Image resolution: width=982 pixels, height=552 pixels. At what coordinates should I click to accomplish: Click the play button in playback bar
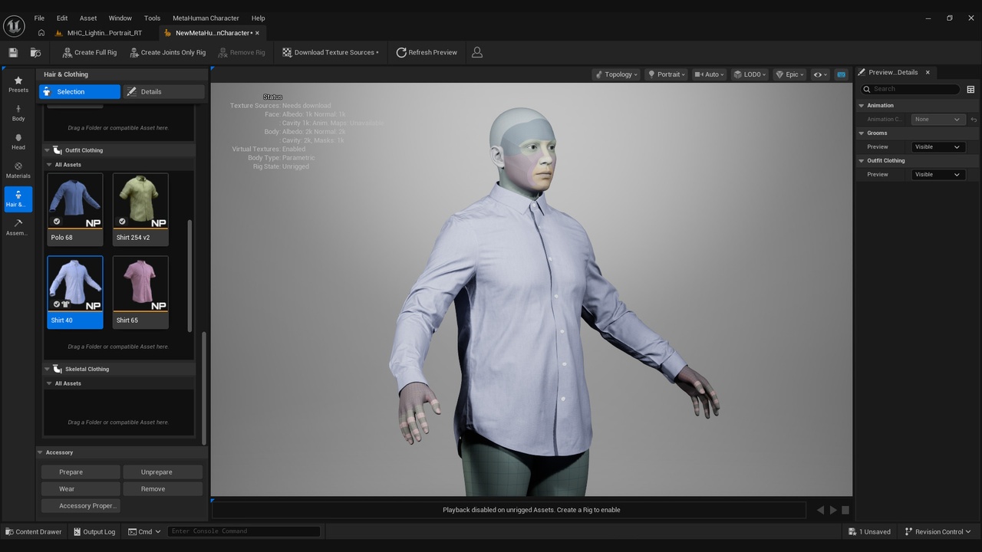click(x=833, y=510)
